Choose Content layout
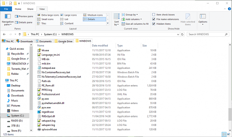The width and height of the screenshot is (232, 137). coord(67,23)
